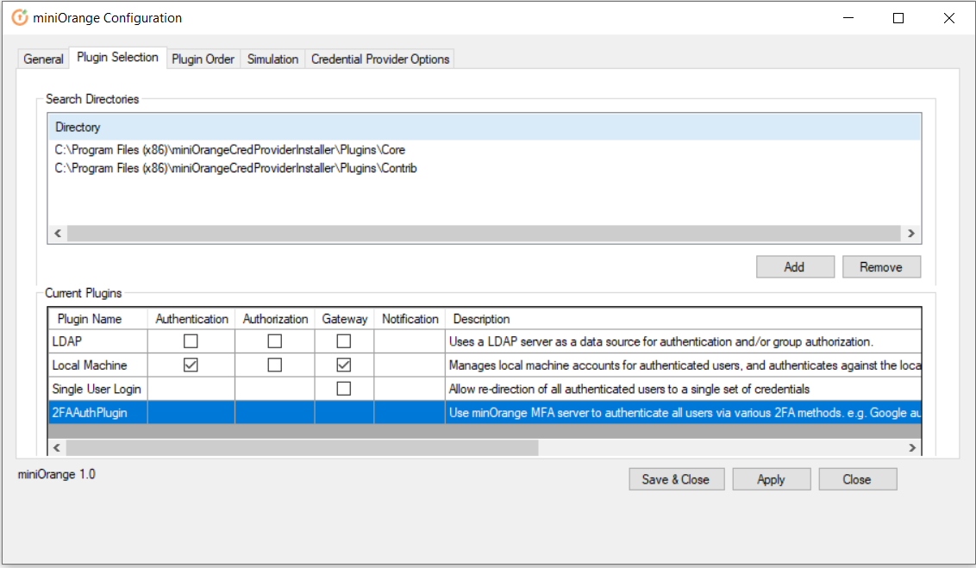Click the Plugin Name column header

97,319
